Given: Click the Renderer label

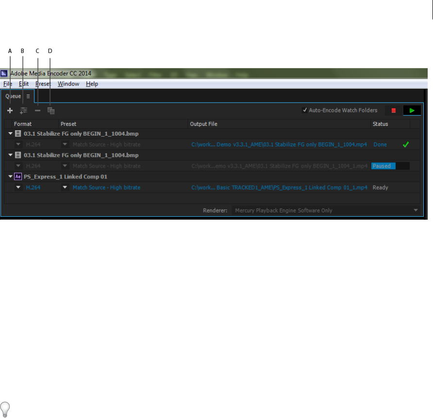Looking at the screenshot, I should tap(215, 210).
